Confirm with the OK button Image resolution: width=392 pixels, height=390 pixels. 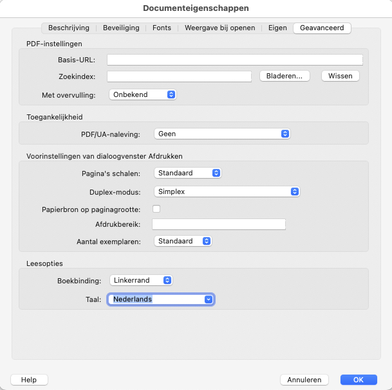pyautogui.click(x=359, y=380)
